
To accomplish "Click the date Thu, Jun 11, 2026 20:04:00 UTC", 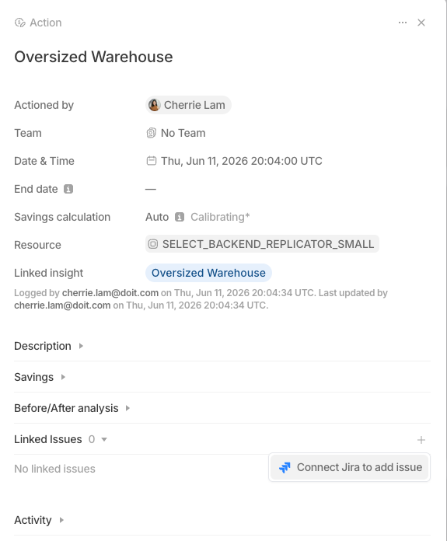I will (242, 161).
